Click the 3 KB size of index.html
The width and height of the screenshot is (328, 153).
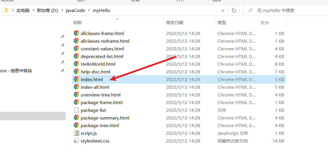pos(279,79)
